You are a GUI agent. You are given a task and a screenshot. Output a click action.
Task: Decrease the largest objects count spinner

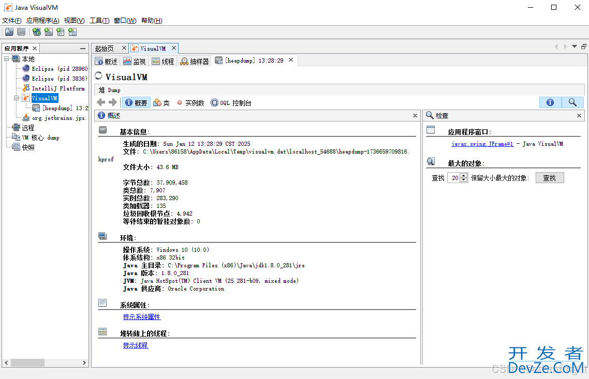[x=464, y=180]
